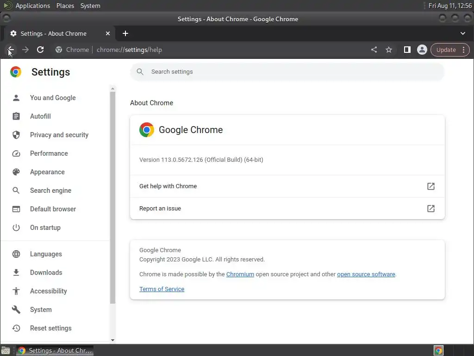Open Downloads settings section

(x=46, y=273)
